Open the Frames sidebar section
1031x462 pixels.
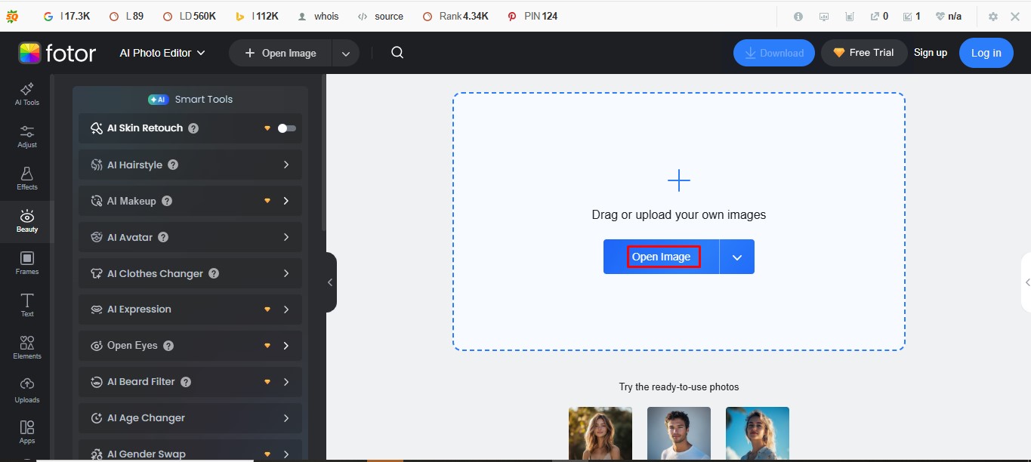click(x=26, y=263)
